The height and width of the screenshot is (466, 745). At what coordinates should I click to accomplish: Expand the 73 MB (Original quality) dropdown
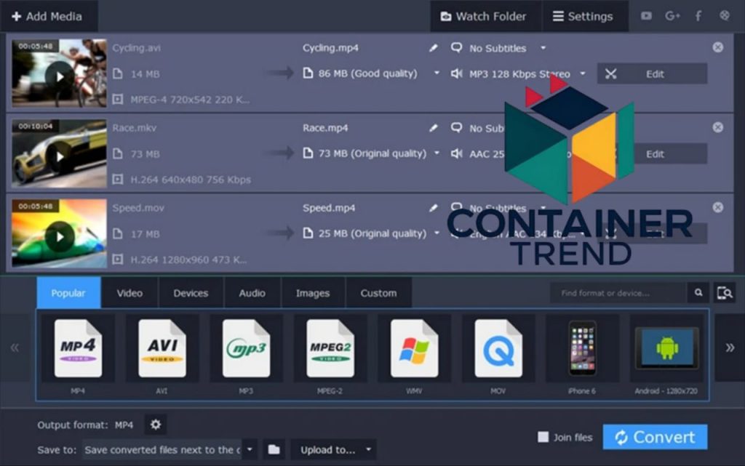coord(437,153)
